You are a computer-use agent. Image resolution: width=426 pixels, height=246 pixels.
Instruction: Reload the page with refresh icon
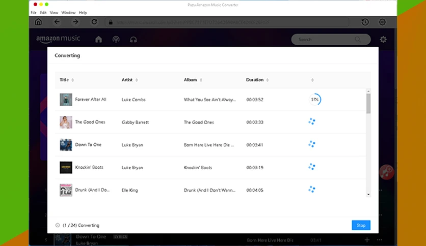pos(94,22)
